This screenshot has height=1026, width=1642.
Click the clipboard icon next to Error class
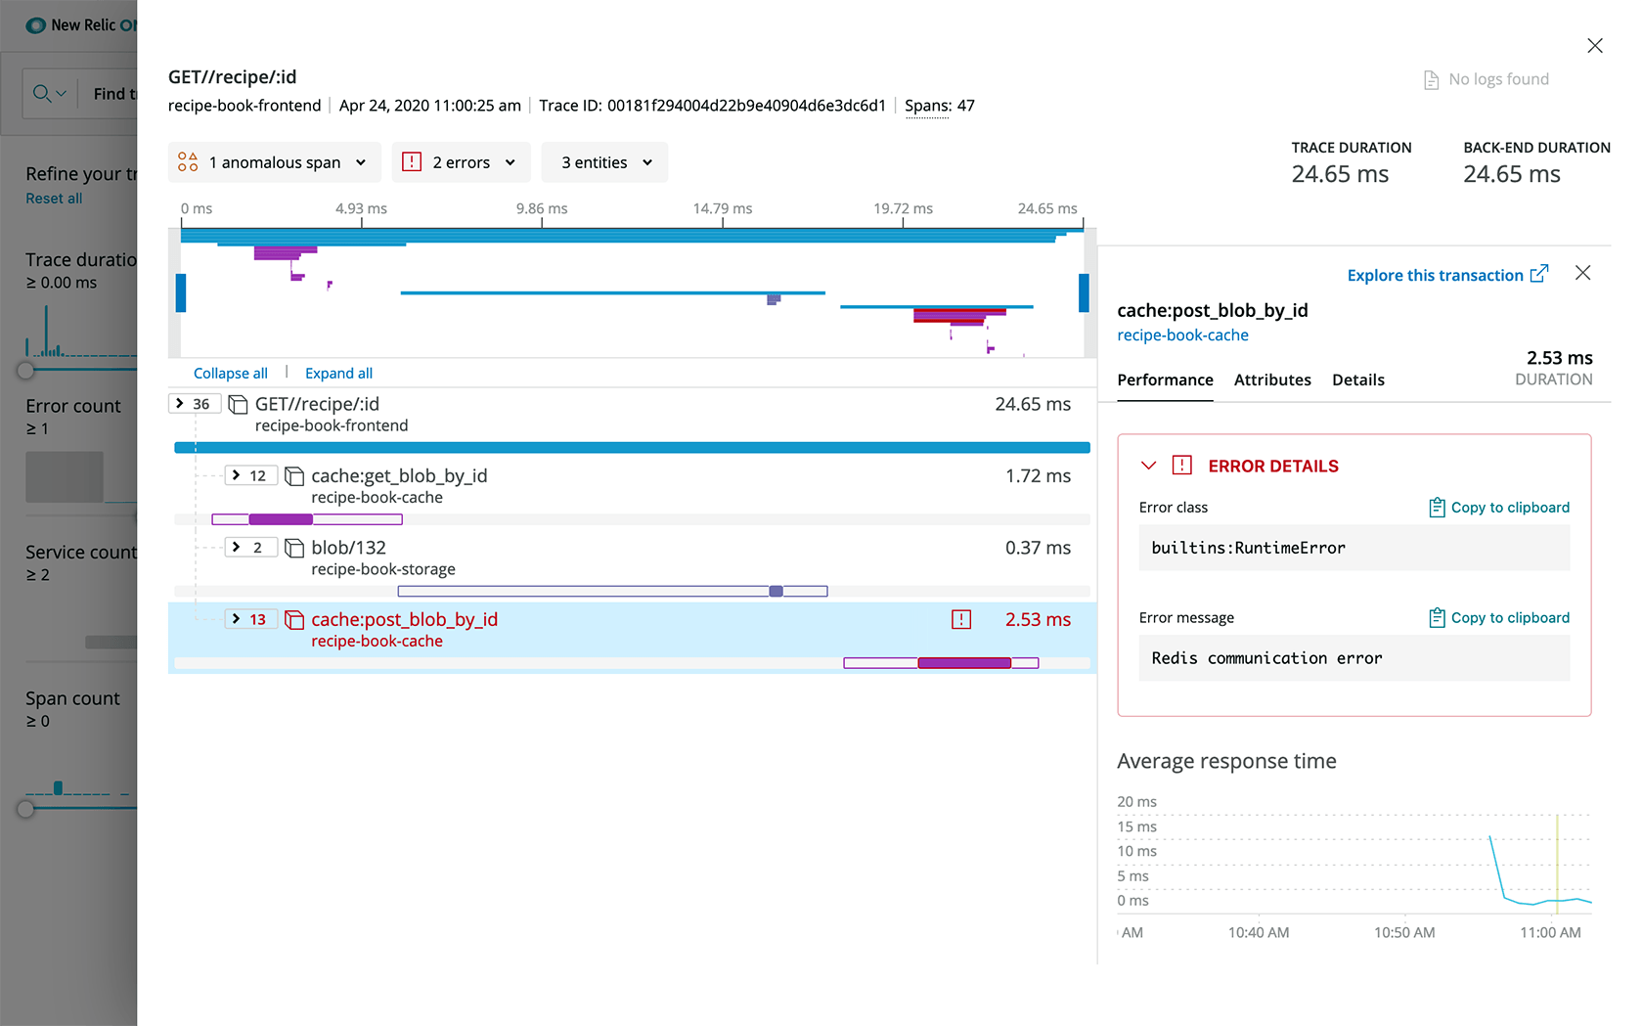pos(1437,507)
